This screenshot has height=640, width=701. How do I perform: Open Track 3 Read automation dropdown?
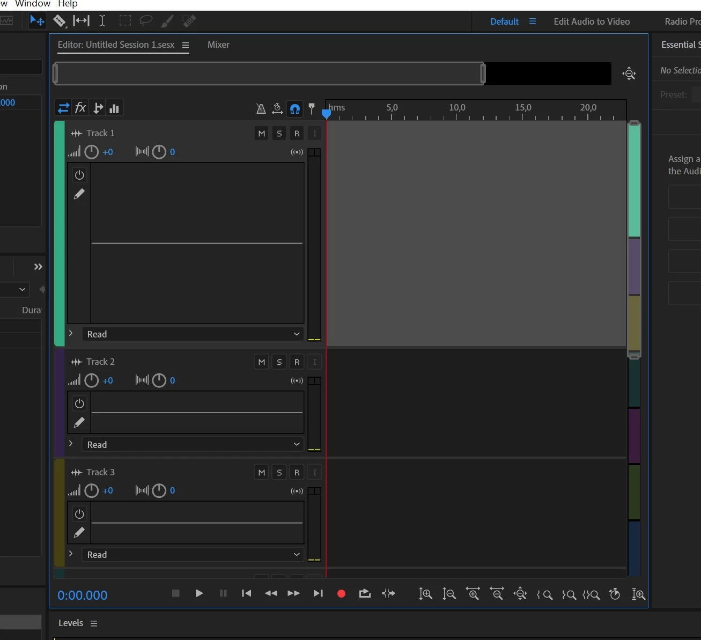(192, 555)
